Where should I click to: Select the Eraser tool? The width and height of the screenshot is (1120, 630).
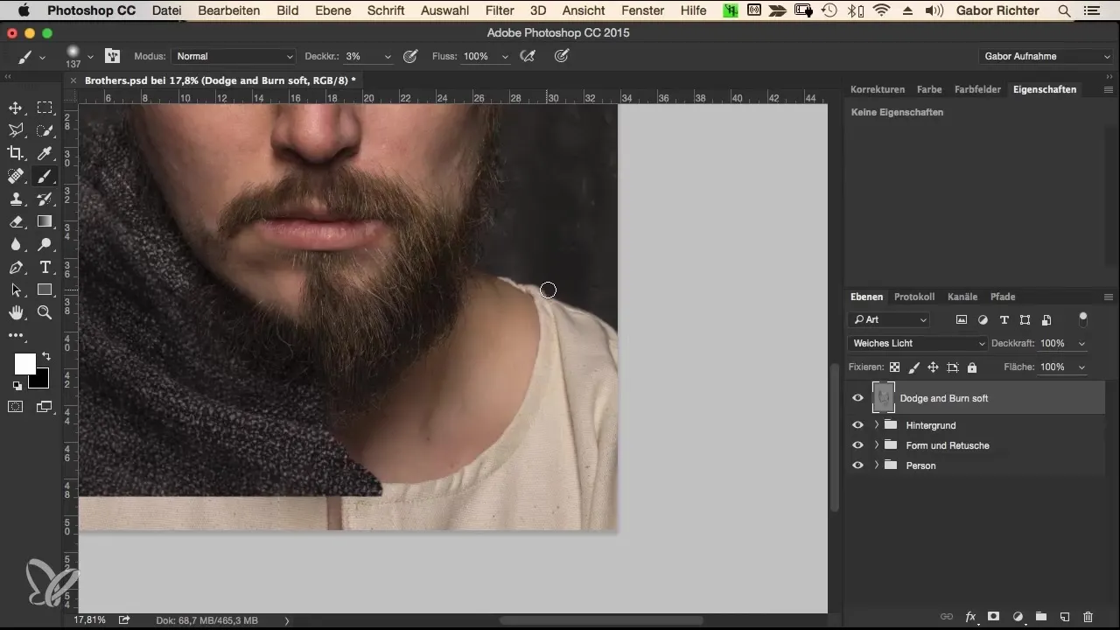[x=16, y=221]
